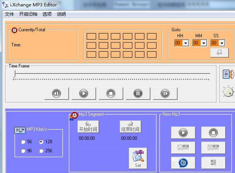Click the end time value 00:00:00
Image resolution: width=235 pixels, height=173 pixels.
(x=129, y=138)
